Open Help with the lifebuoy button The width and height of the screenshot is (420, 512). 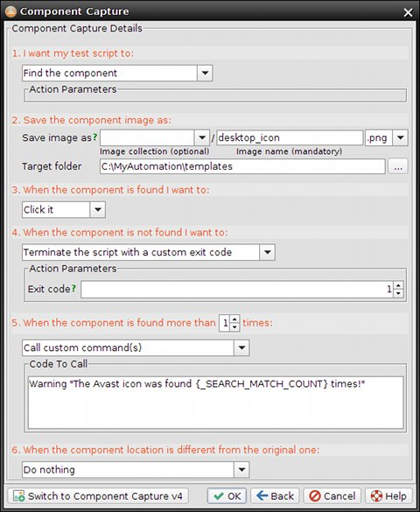click(388, 496)
